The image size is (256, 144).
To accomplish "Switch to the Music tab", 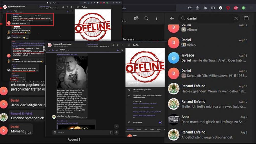I will click(x=159, y=129).
